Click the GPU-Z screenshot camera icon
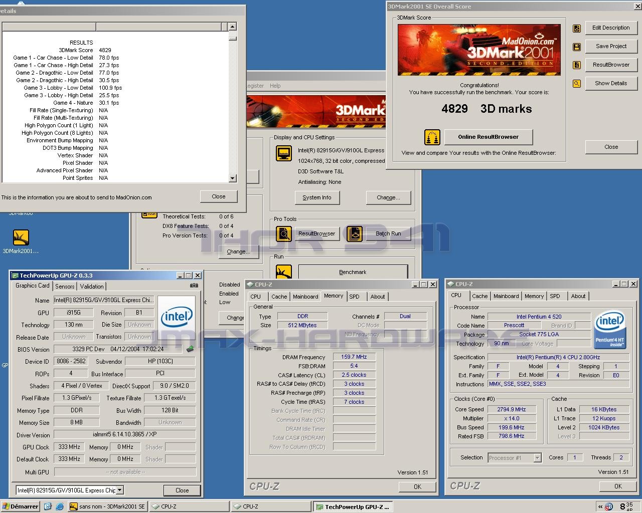This screenshot has height=513, width=642. point(194,286)
